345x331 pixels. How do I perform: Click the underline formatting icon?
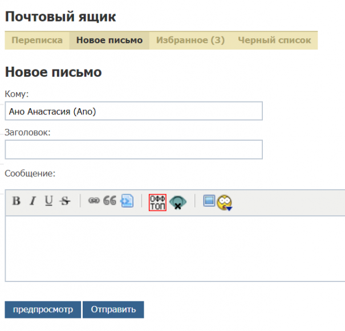48,201
